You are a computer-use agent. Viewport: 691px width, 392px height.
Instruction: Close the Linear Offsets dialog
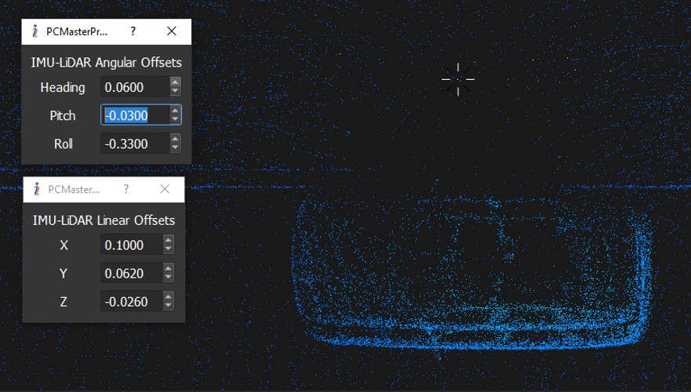click(165, 190)
